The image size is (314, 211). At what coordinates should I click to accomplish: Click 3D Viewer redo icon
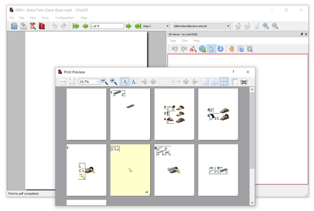pyautogui.click(x=184, y=49)
